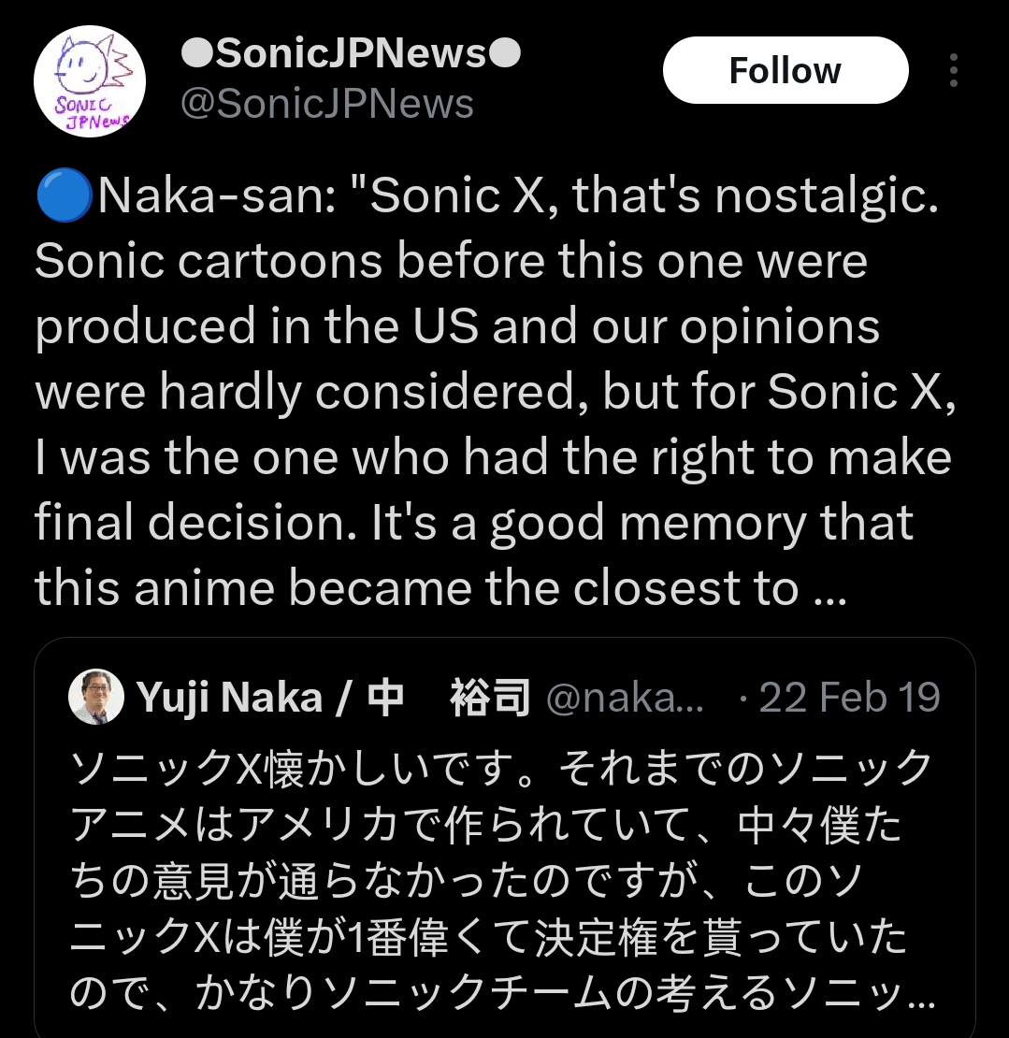Open the quoted Japanese tweet body
This screenshot has width=1009, height=1038.
502,881
